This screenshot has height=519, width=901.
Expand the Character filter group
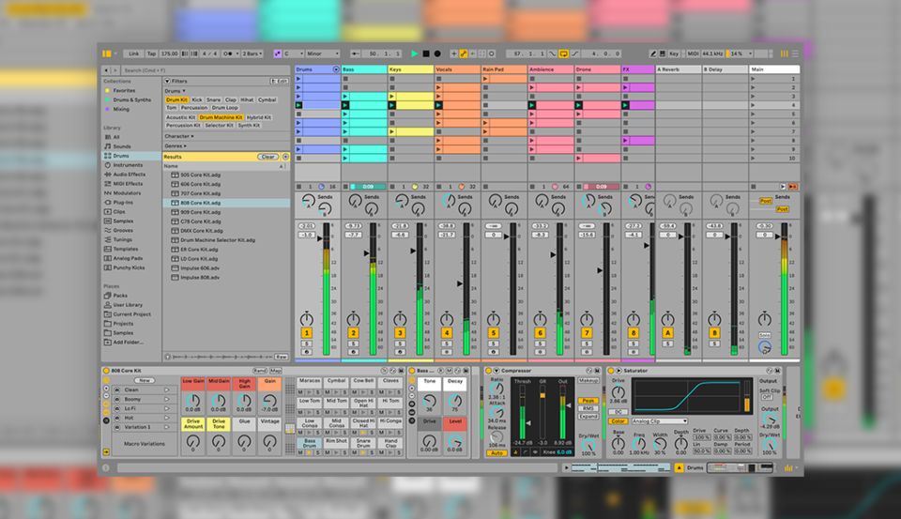pyautogui.click(x=176, y=136)
